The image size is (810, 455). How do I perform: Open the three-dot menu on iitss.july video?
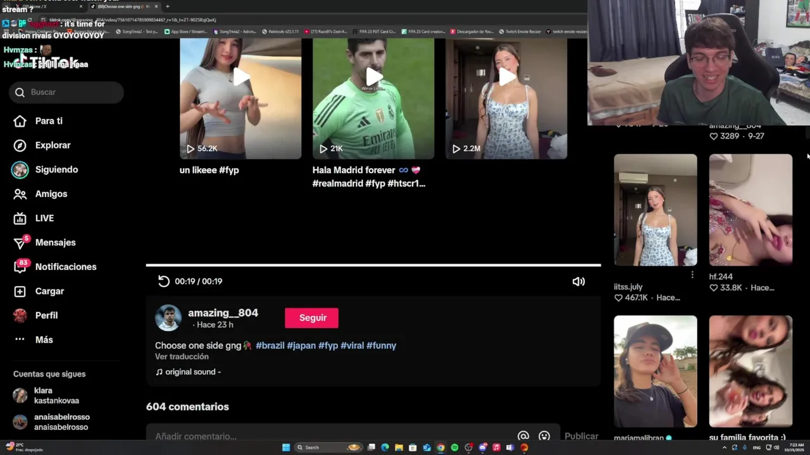692,275
